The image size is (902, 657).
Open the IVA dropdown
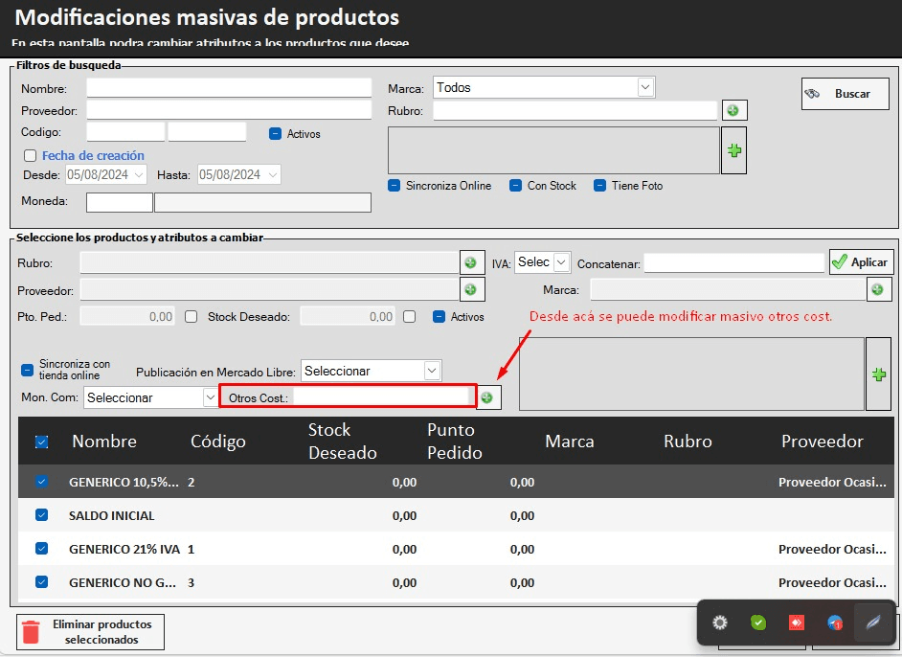pyautogui.click(x=542, y=262)
